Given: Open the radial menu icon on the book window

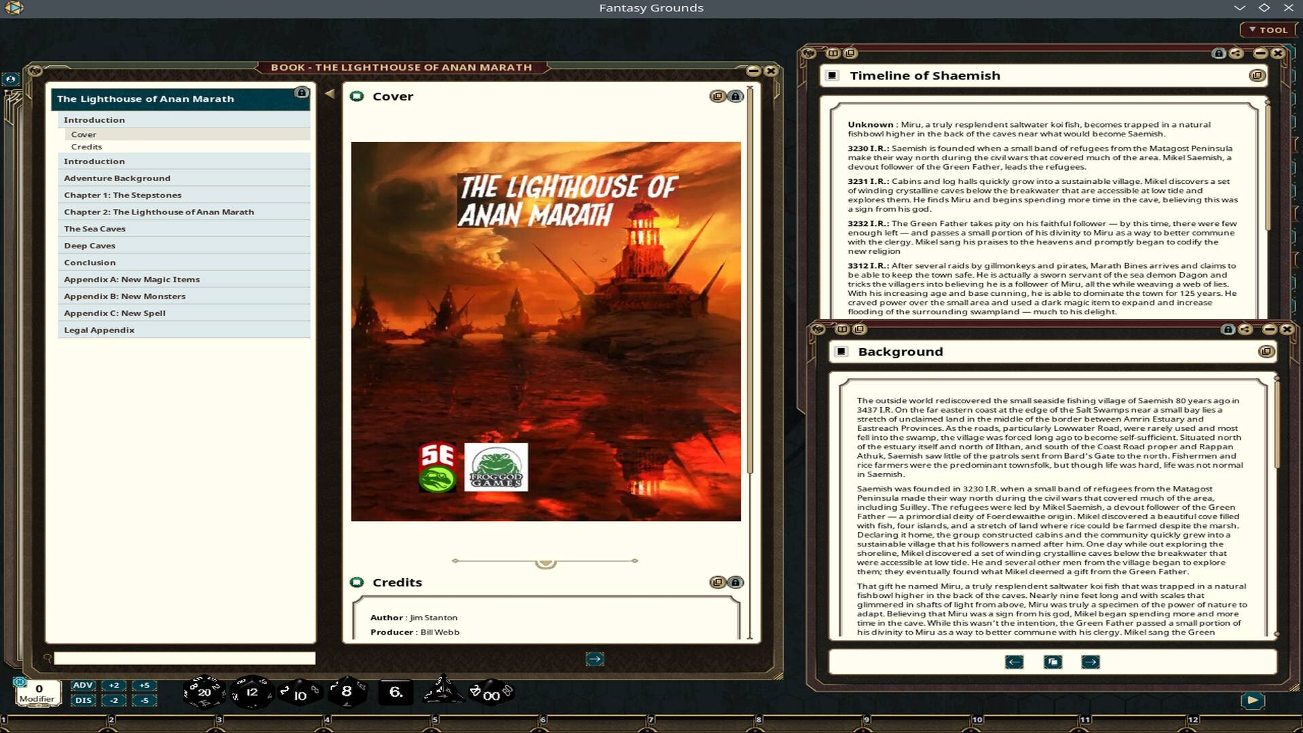Looking at the screenshot, I should (33, 71).
